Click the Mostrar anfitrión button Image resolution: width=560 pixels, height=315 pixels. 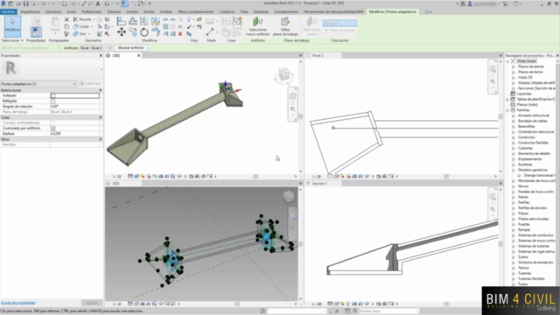(x=130, y=48)
